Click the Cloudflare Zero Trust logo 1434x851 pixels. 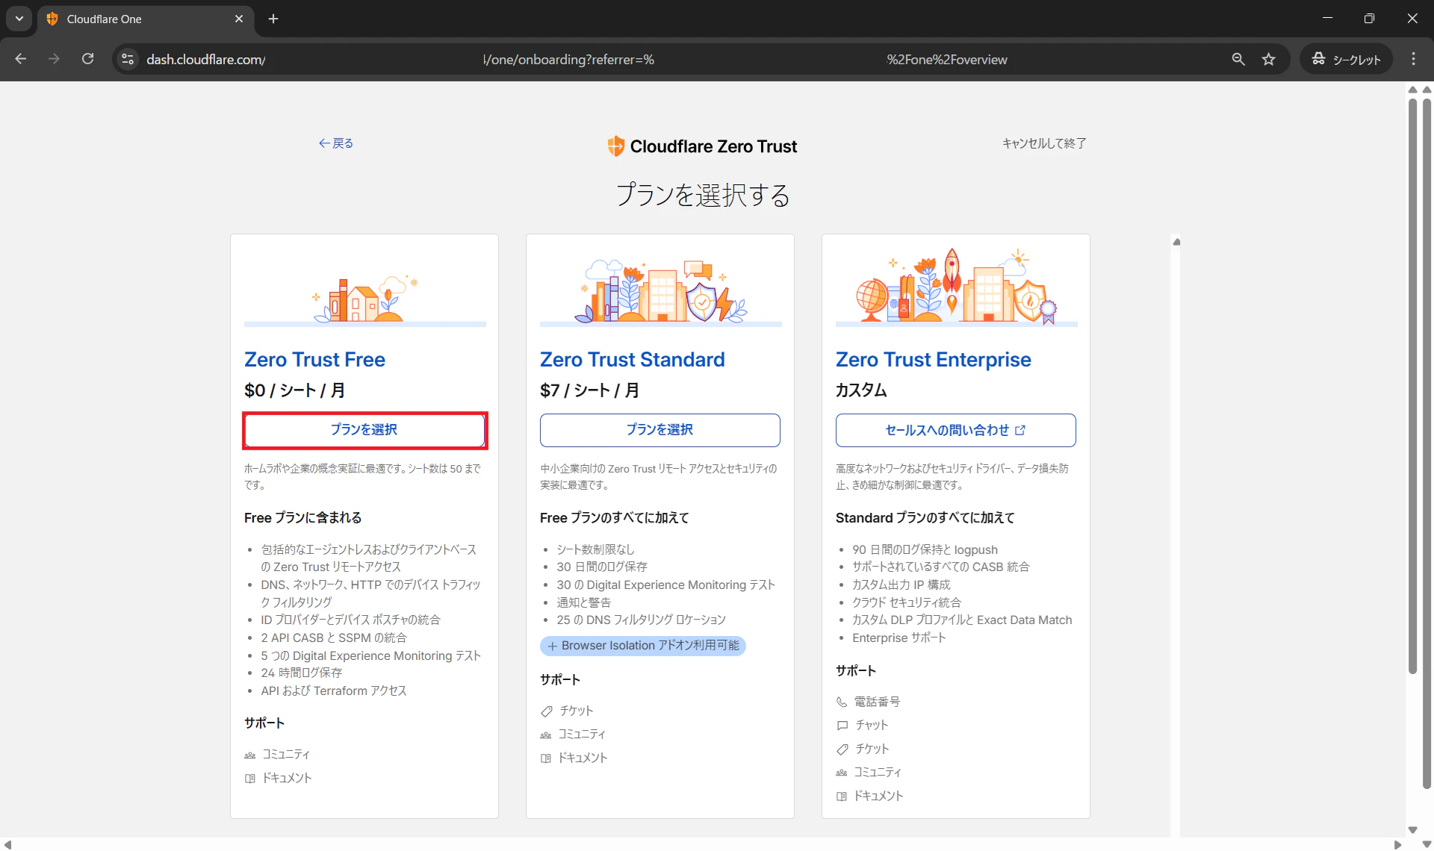(x=702, y=146)
